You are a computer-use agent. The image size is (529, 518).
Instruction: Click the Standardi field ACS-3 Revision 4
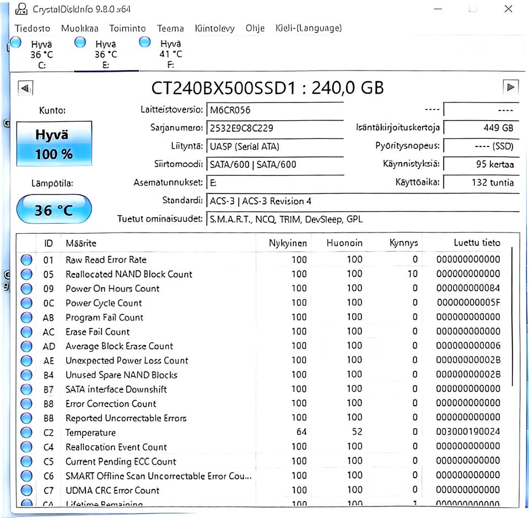point(363,201)
